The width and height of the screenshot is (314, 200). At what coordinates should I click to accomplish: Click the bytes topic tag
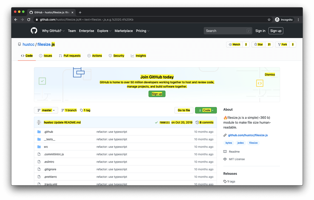(x=229, y=143)
